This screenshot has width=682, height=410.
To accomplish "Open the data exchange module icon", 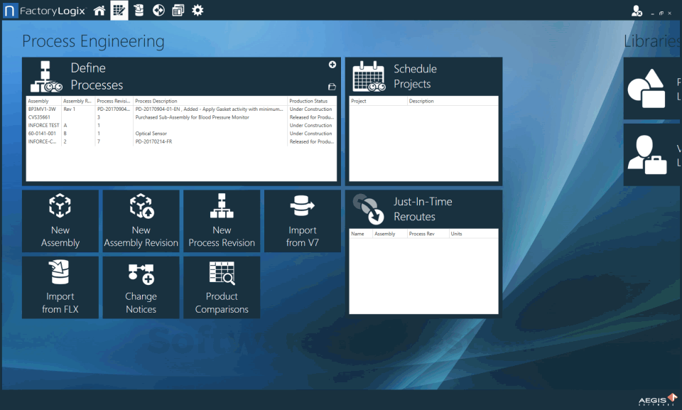I will [158, 10].
